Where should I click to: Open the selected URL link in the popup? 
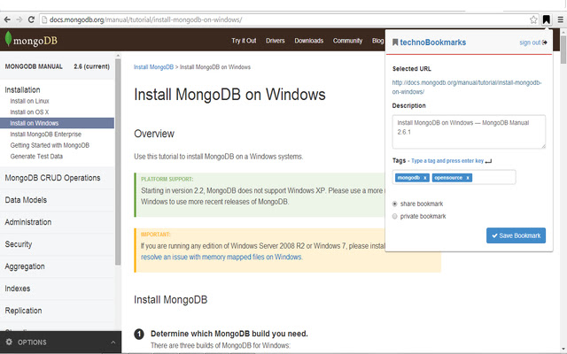467,87
